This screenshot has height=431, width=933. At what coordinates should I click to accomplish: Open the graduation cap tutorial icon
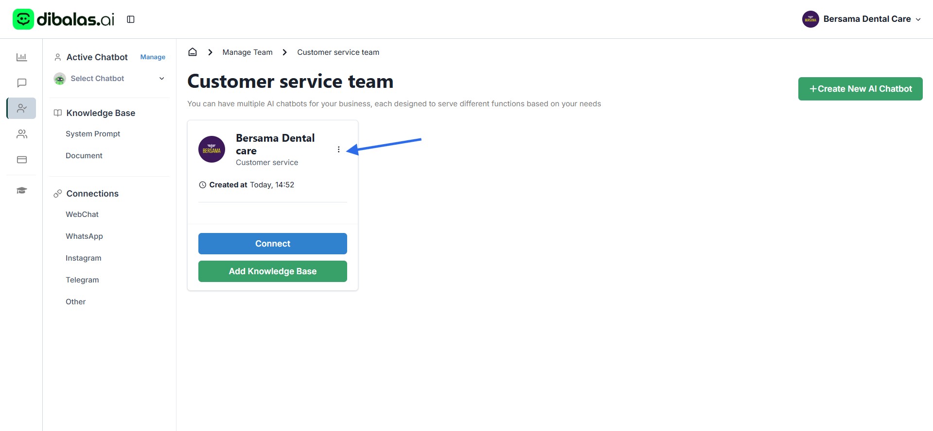click(21, 190)
